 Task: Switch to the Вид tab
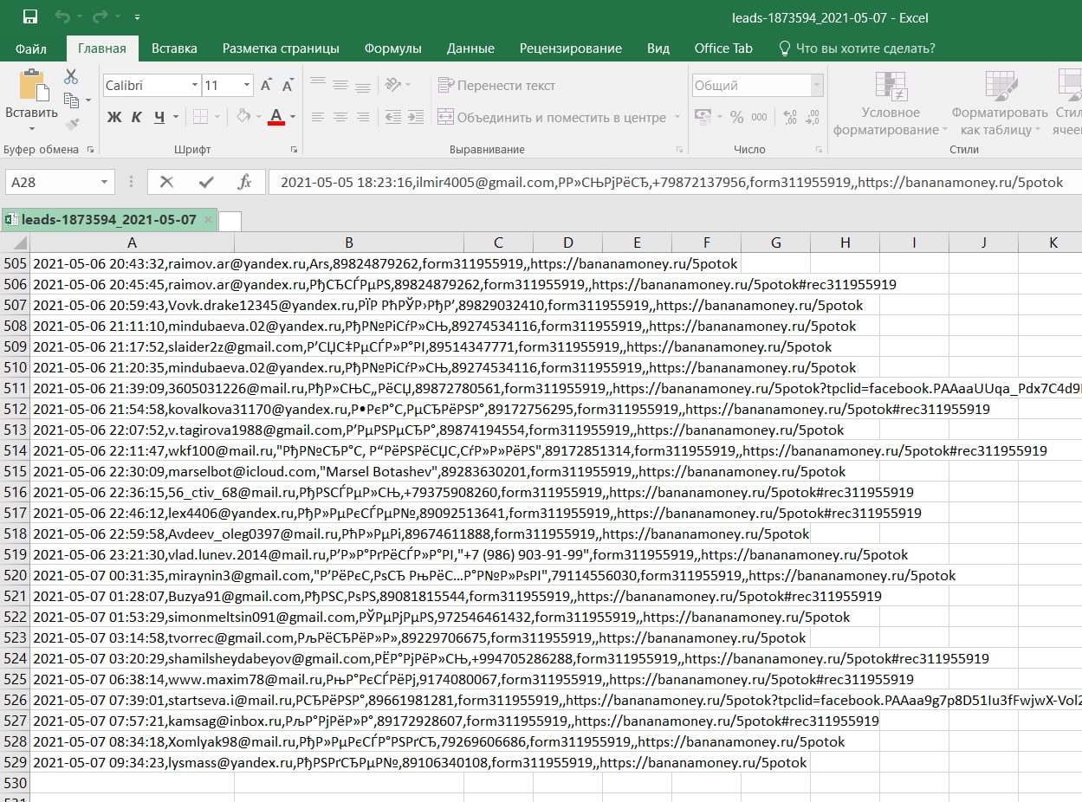pos(658,49)
